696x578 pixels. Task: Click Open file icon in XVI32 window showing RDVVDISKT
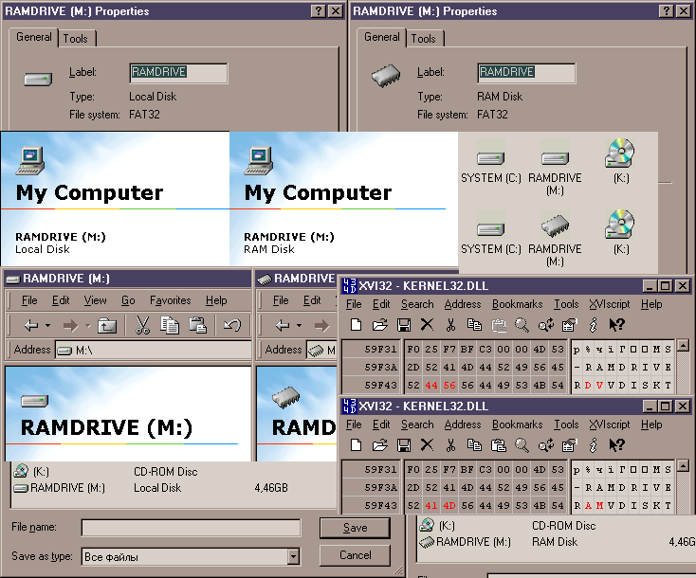pos(380,325)
